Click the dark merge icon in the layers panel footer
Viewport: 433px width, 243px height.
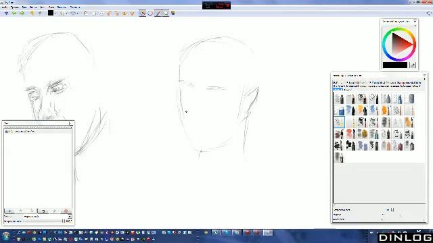coord(43,211)
